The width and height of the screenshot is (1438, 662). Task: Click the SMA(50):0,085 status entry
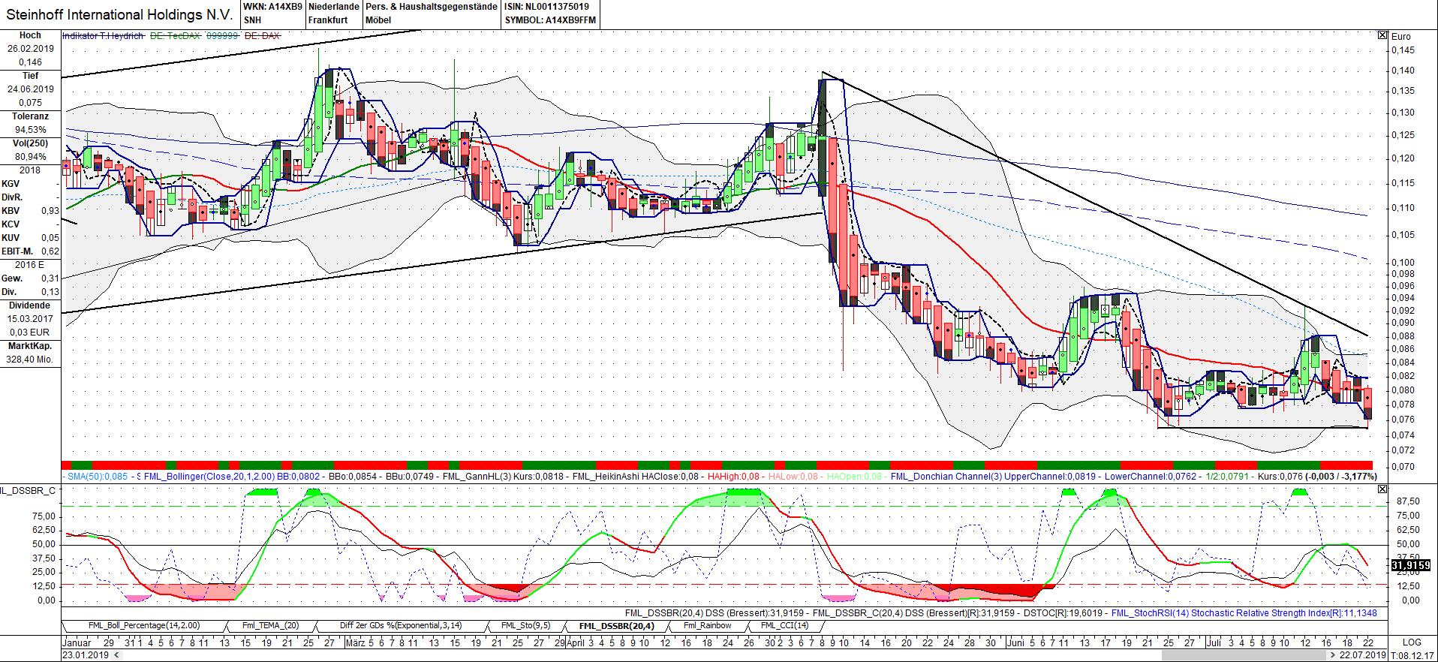98,477
